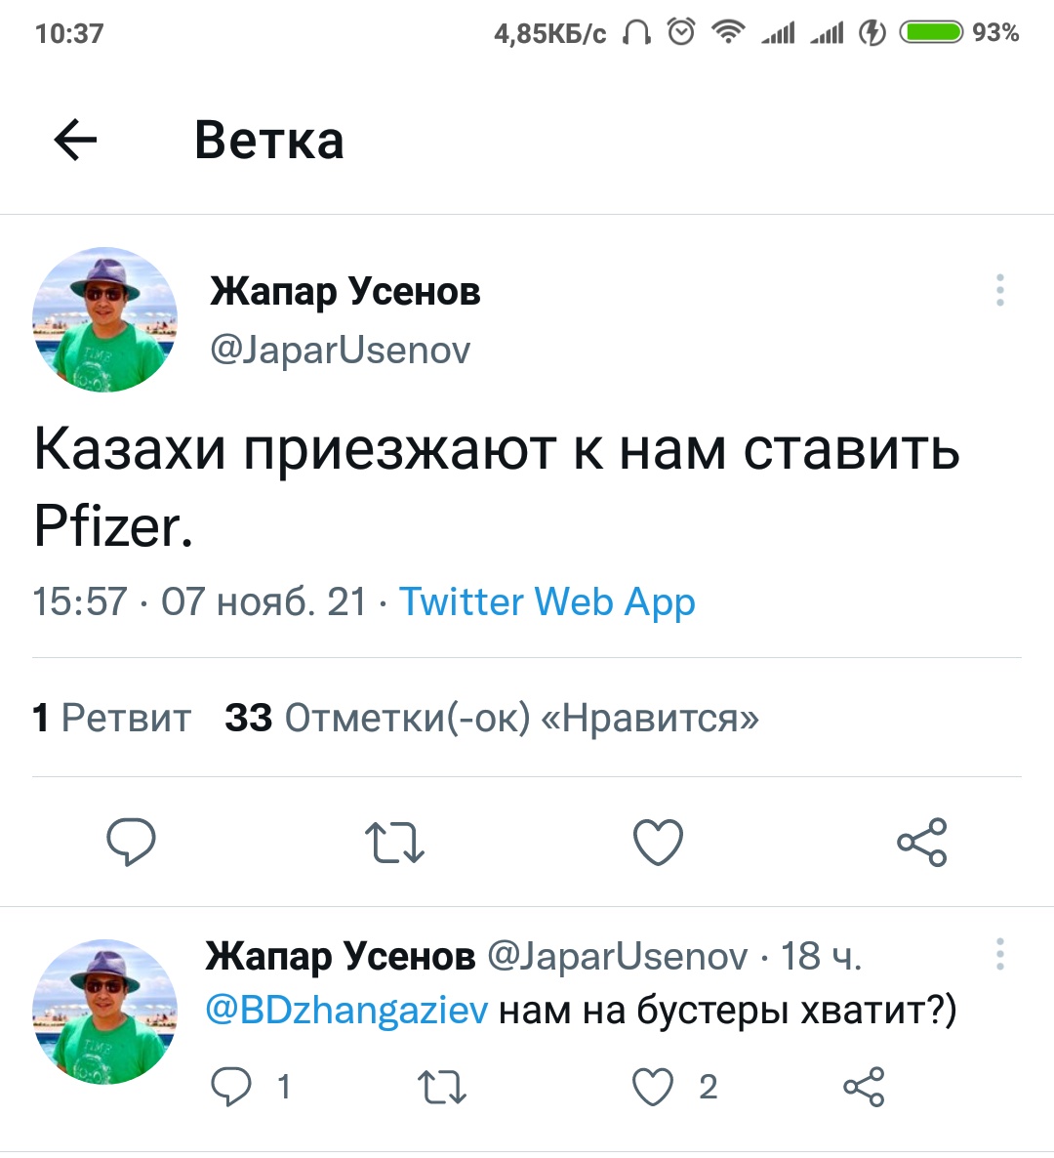View the 33 «Нравится» likes list
Screen dimensions: 1054x1158
click(x=491, y=718)
